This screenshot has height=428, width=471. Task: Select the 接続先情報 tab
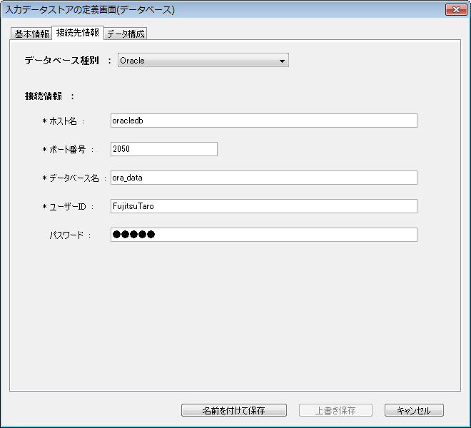coord(78,32)
